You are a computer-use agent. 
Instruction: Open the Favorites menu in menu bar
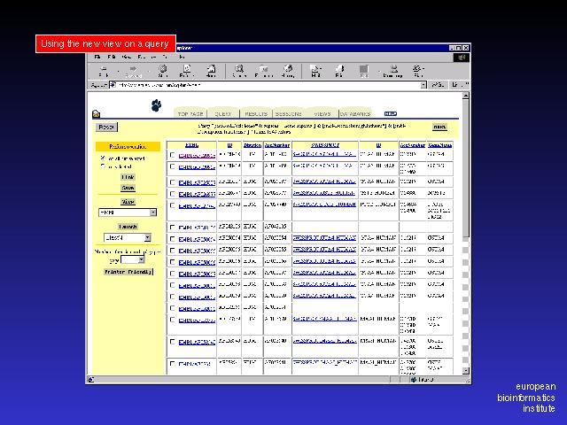[x=146, y=57]
